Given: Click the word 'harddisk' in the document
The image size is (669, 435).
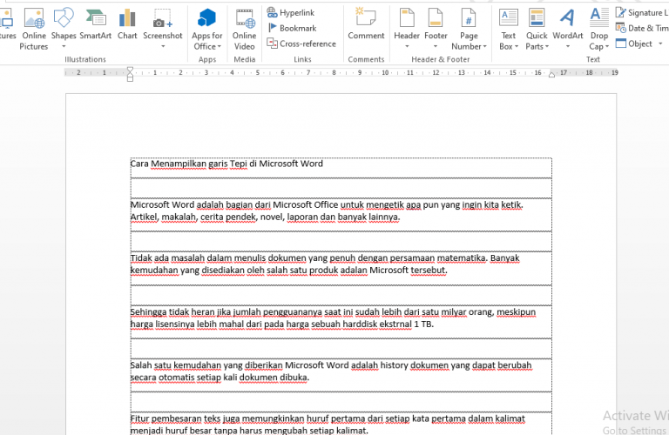Looking at the screenshot, I should (360, 325).
